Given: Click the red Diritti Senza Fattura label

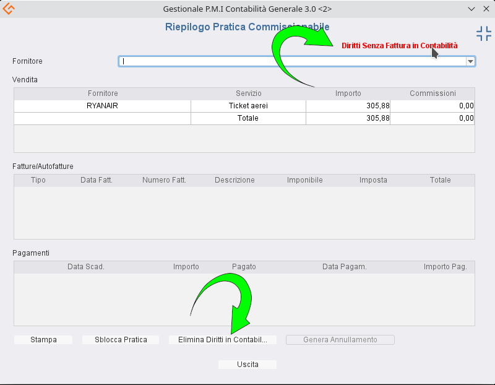Looking at the screenshot, I should point(399,46).
